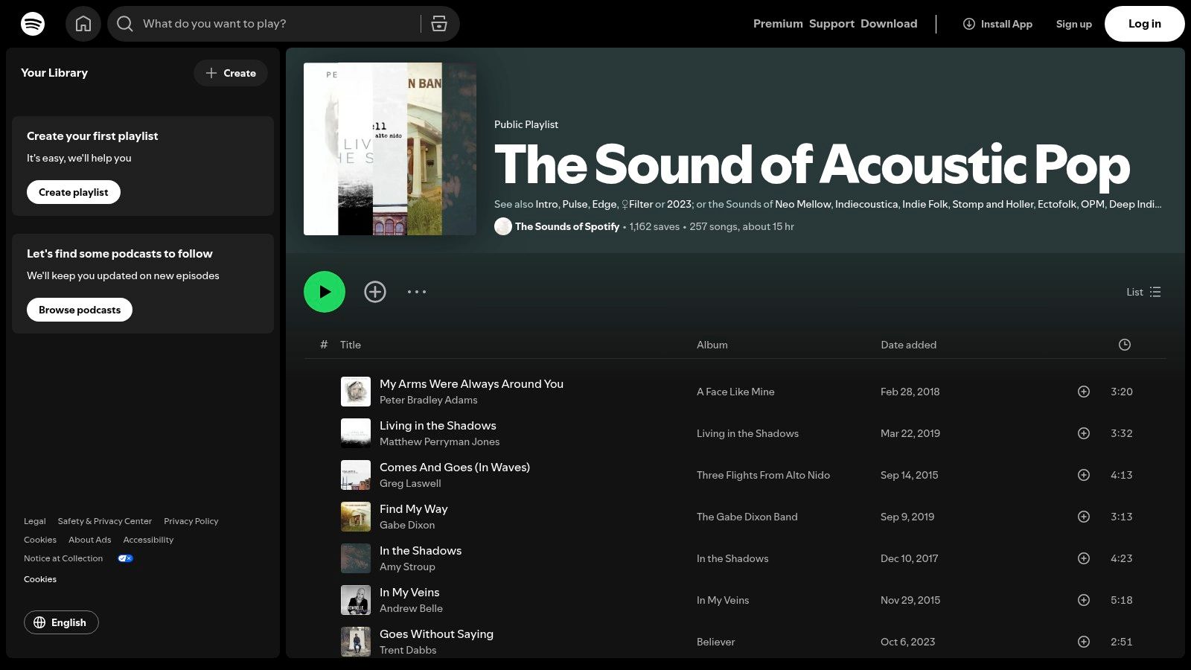Go to Home via house icon

pos(83,24)
